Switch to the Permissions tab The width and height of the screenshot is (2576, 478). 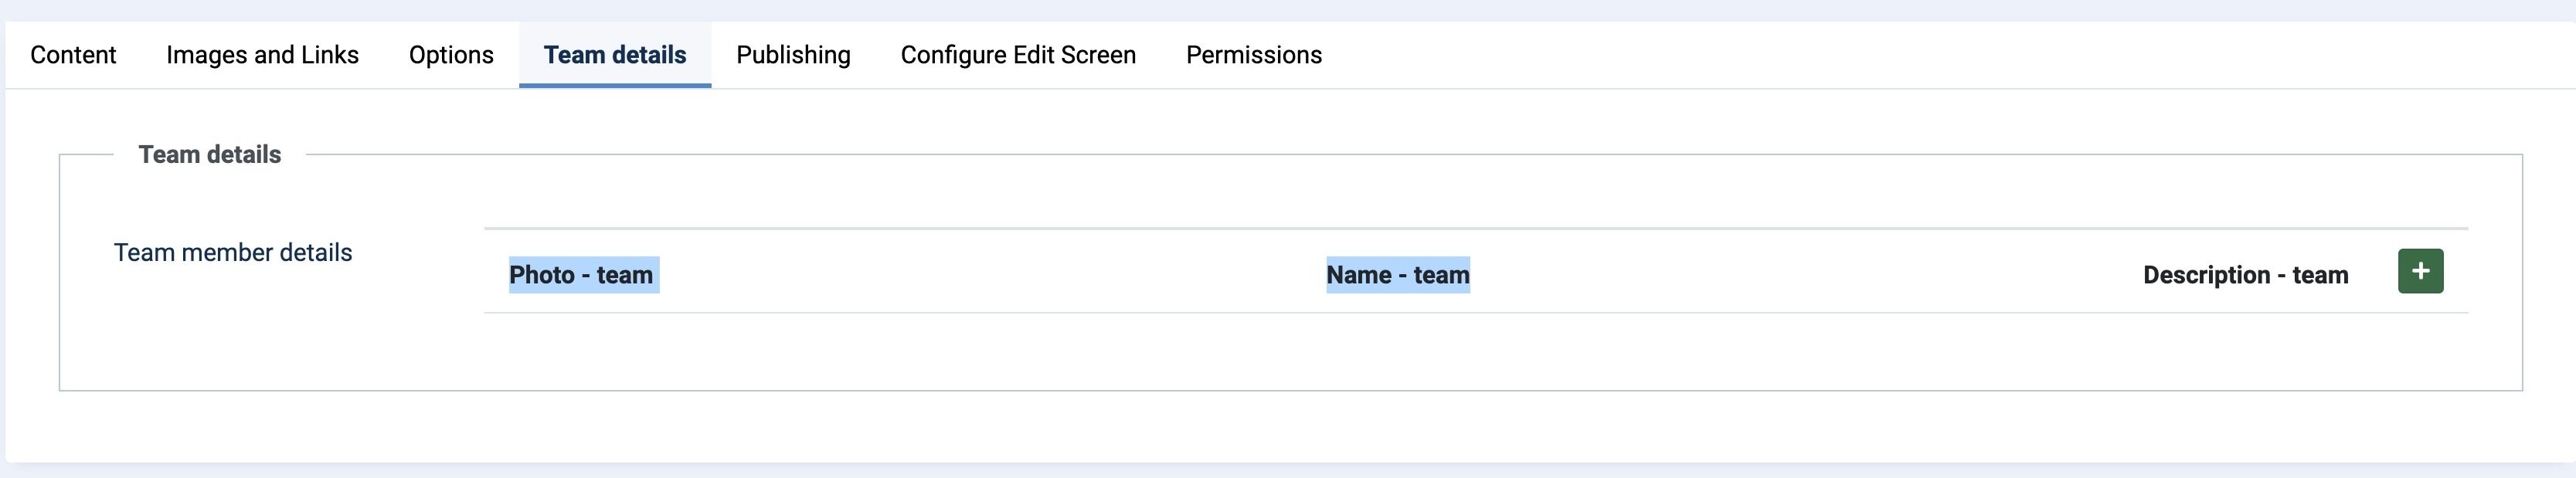1254,55
